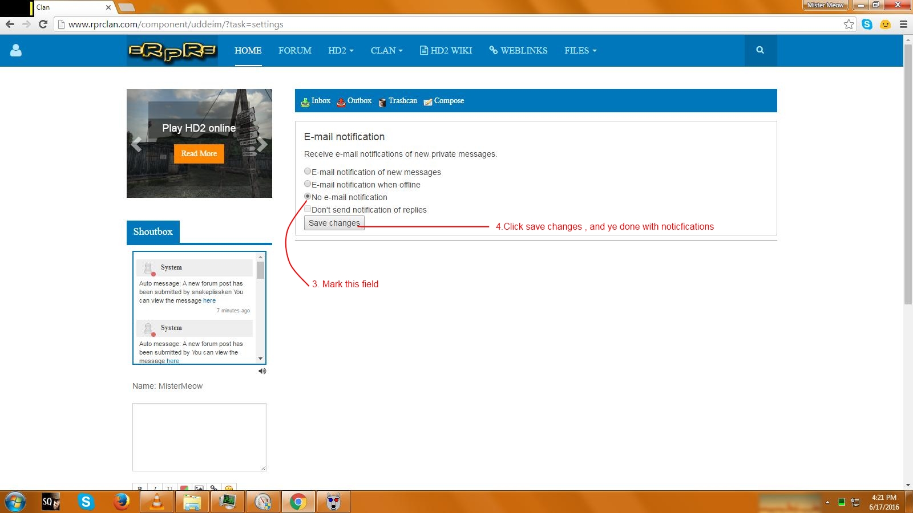Expand the HD2 dropdown menu
This screenshot has height=513, width=913.
point(341,51)
